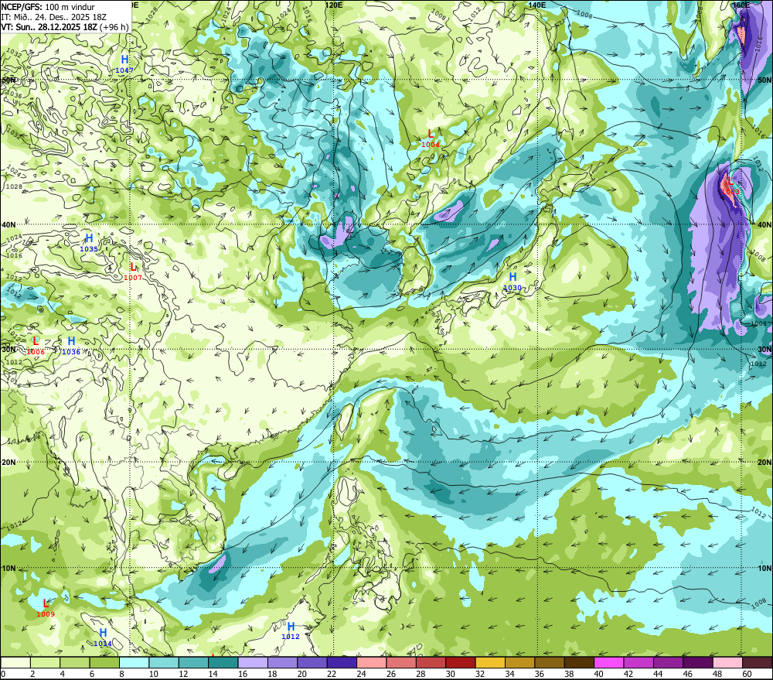This screenshot has height=680, width=773.
Task: Pick the 4–6 legend color swatch
Action: tap(74, 663)
